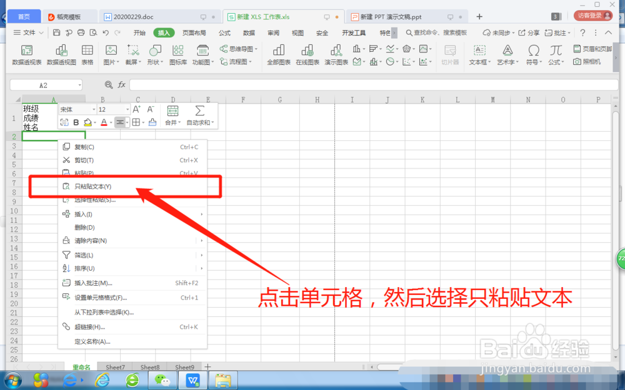625x390 pixels.
Task: Open the 宋体 font name dropdown
Action: coord(94,109)
